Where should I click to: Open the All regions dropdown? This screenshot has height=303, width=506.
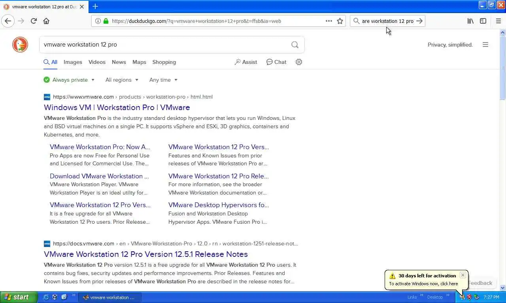[x=122, y=80]
